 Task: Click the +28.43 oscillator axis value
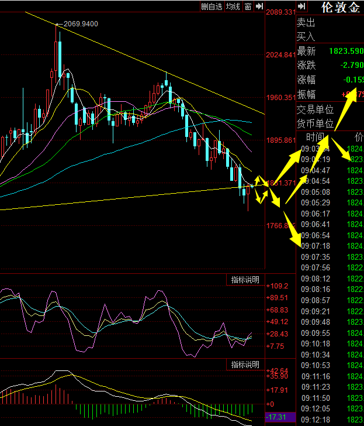[x=277, y=334]
